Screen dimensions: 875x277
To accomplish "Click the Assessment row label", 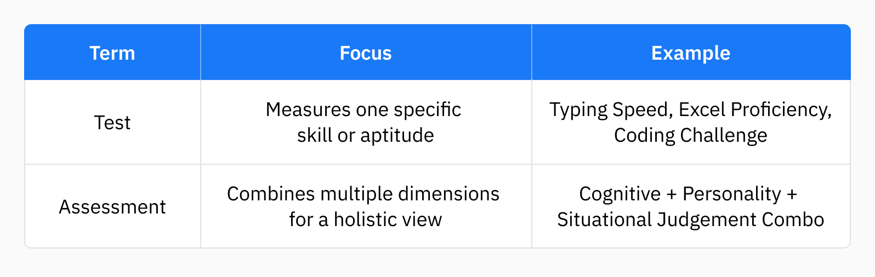I will click(x=112, y=207).
